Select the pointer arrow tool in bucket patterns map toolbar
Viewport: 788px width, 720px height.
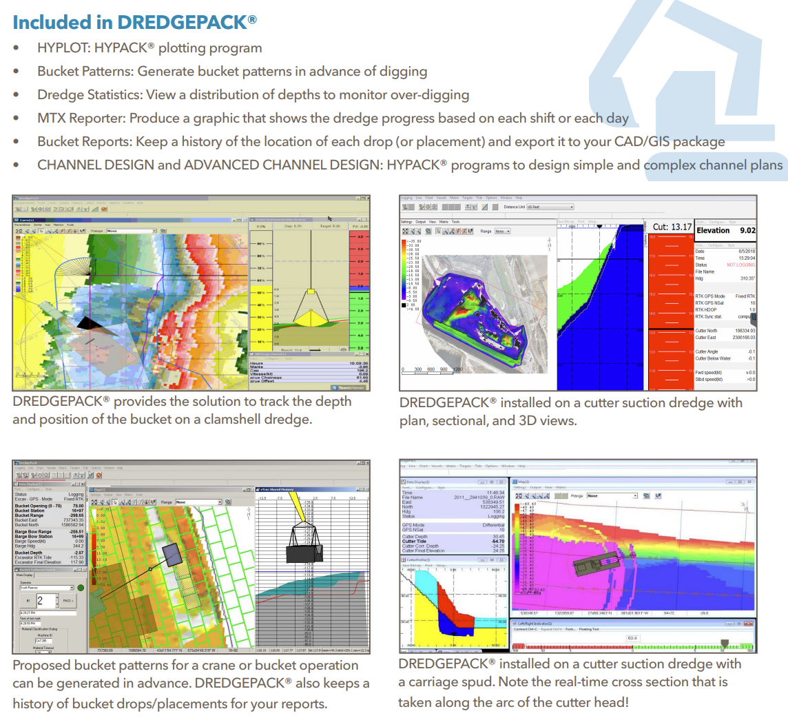(115, 502)
